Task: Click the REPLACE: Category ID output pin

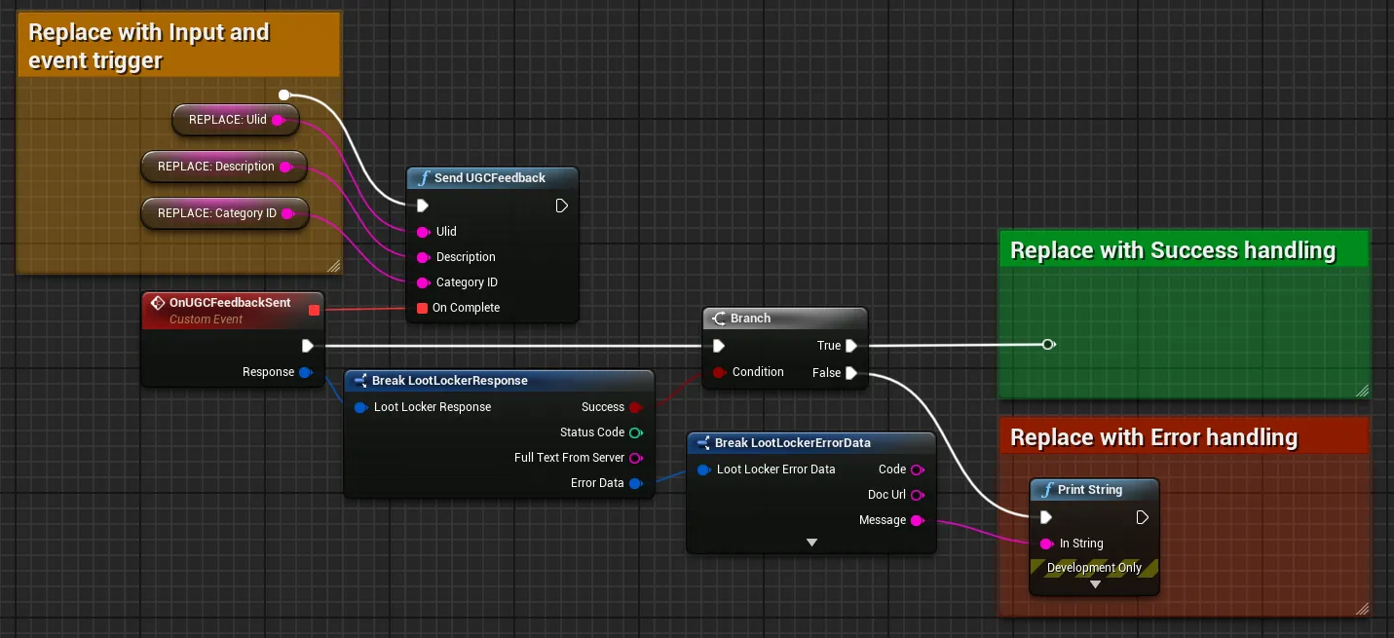Action: pyautogui.click(x=288, y=213)
